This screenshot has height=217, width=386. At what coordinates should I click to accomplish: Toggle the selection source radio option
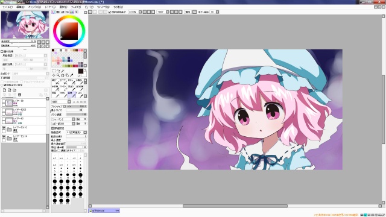click(2, 85)
